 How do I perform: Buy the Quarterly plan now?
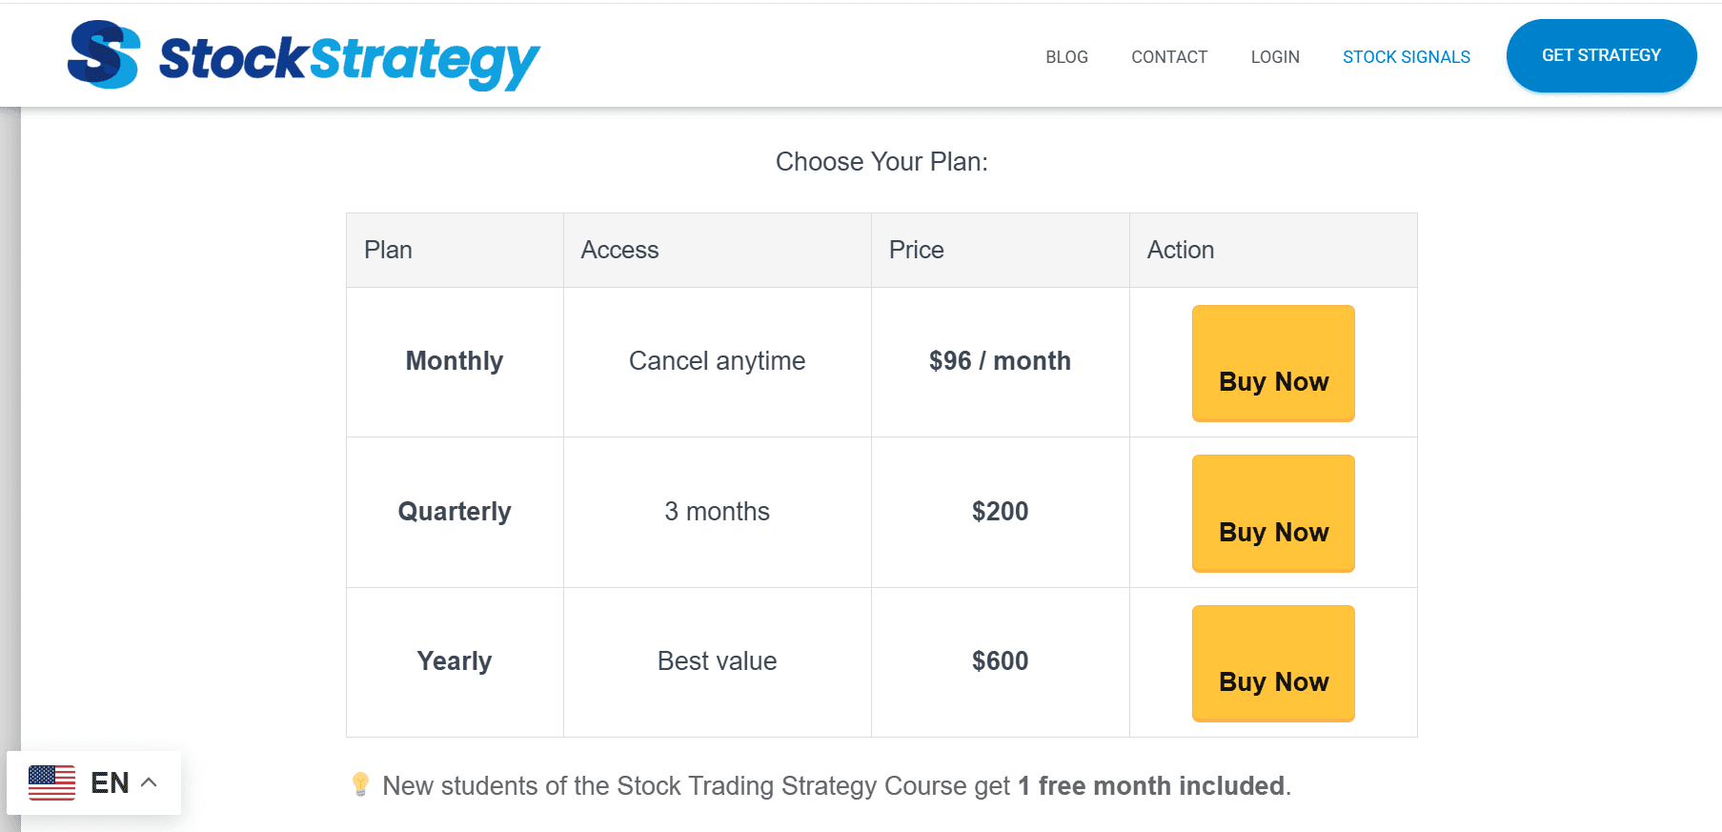(1273, 514)
